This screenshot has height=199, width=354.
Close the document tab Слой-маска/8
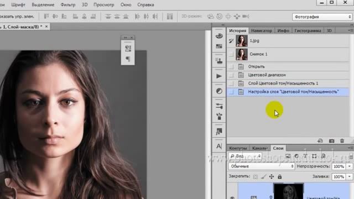tap(46, 27)
